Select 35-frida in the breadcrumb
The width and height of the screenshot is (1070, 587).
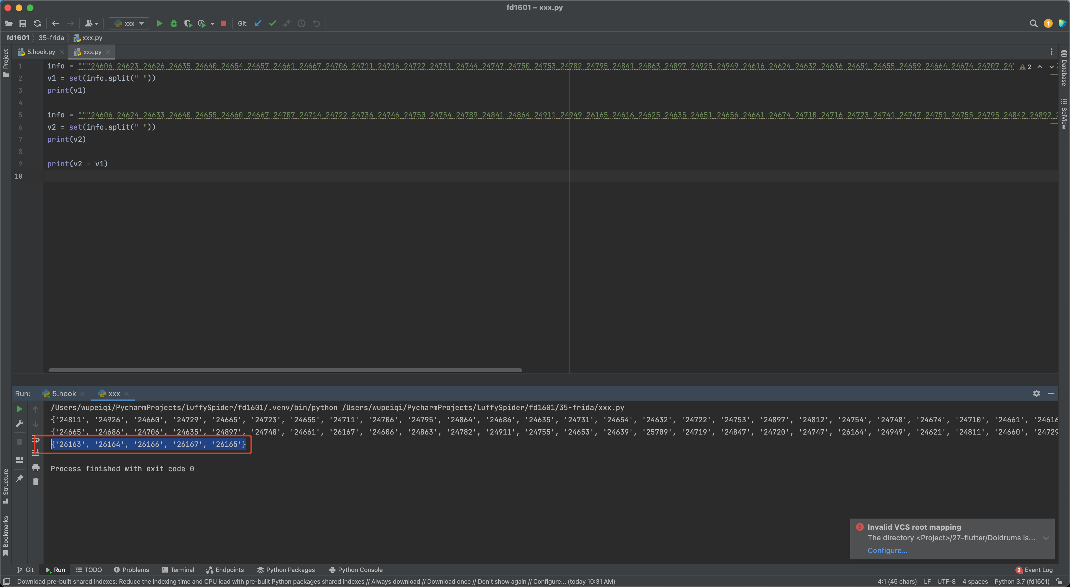(51, 38)
